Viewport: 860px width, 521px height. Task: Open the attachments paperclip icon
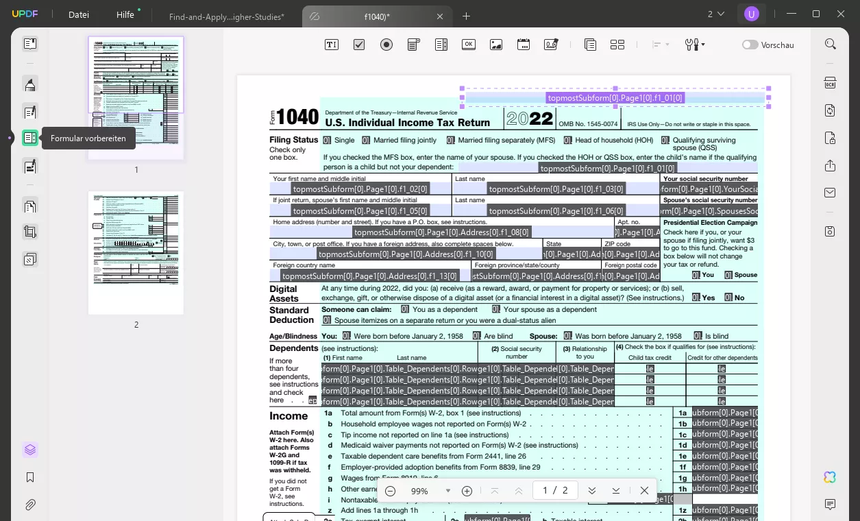pyautogui.click(x=30, y=505)
